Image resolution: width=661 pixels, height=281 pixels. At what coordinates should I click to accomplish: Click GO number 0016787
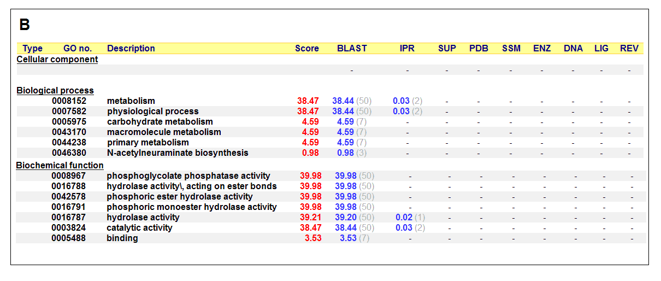tap(69, 217)
